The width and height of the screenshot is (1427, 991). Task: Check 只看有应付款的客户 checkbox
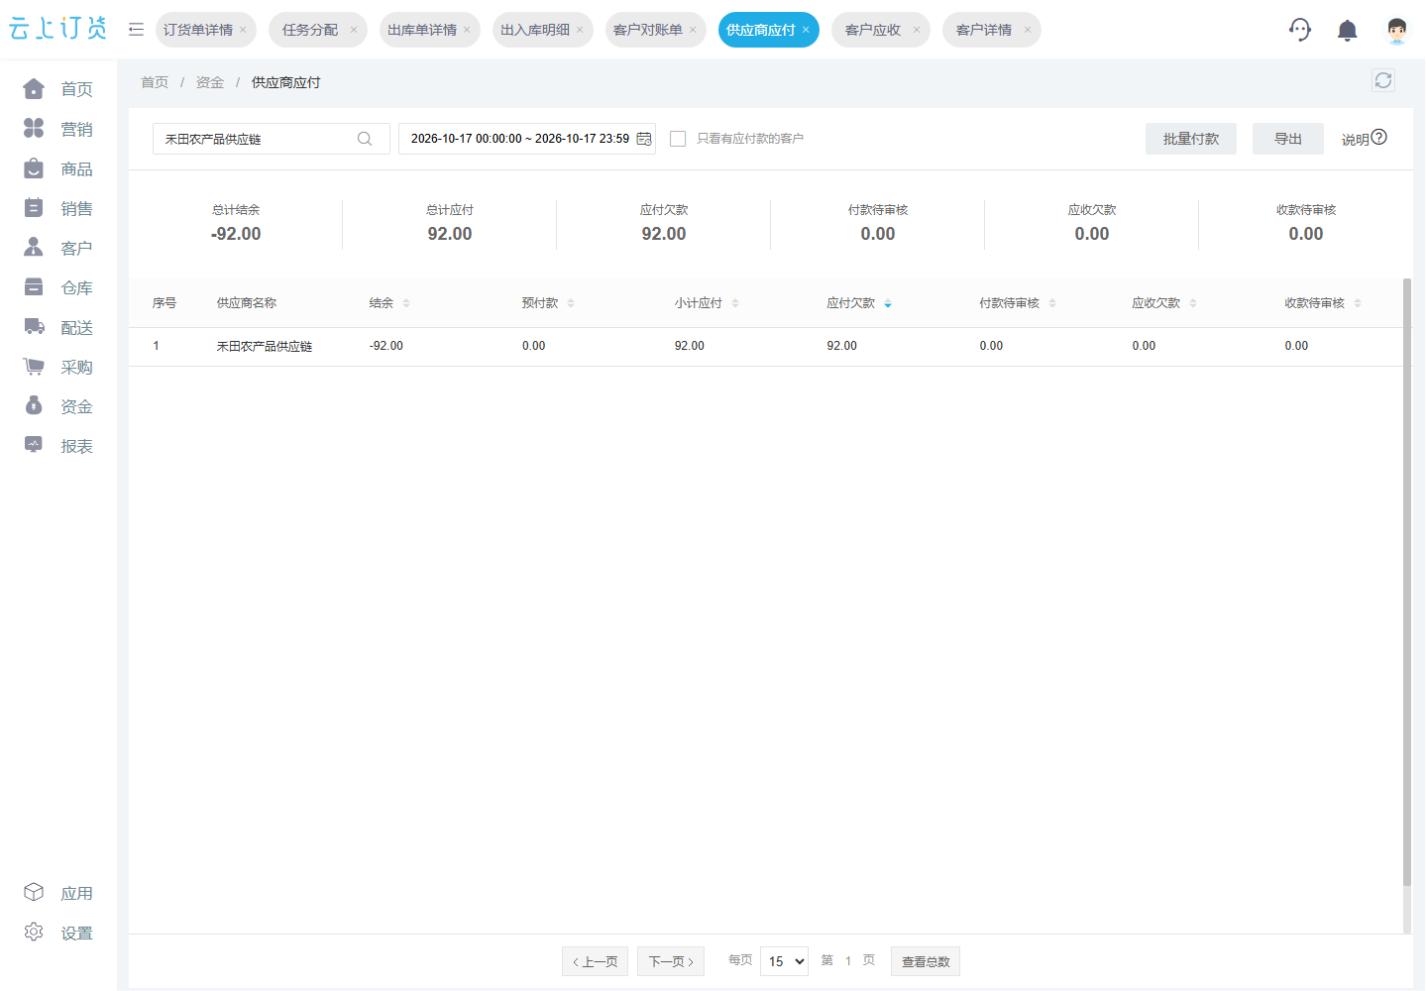pos(678,139)
